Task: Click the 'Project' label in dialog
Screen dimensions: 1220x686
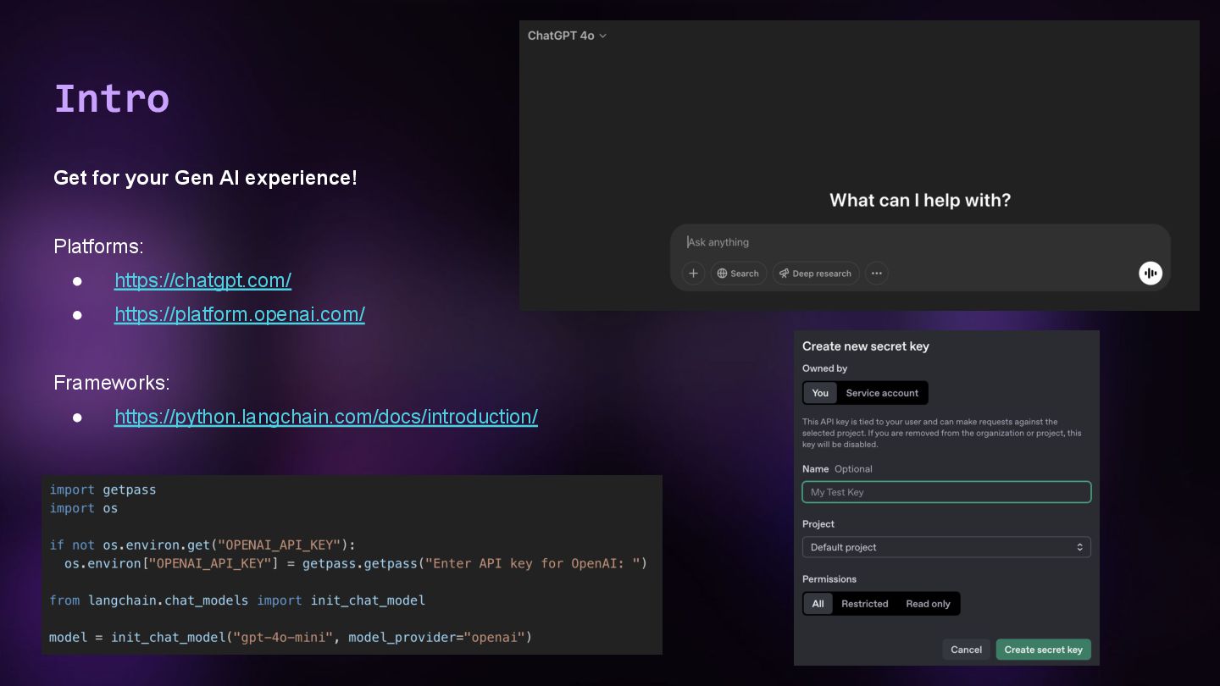Action: pyautogui.click(x=818, y=524)
